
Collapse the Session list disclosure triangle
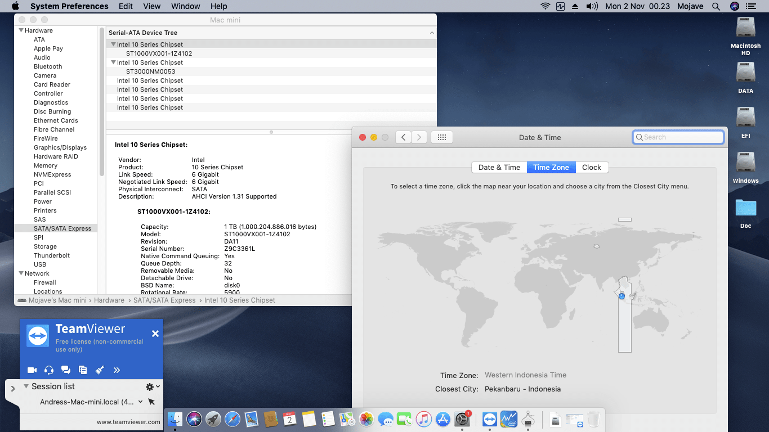pos(26,386)
